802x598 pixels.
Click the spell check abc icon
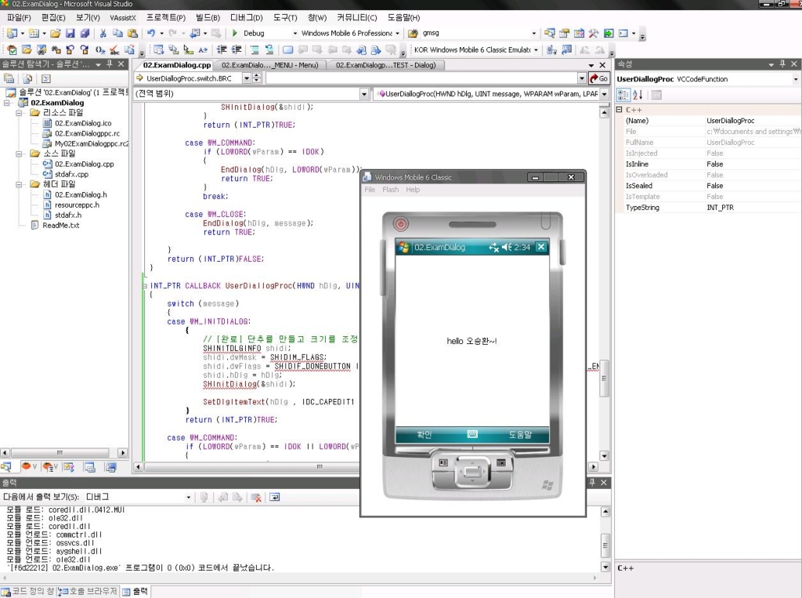coord(114,49)
